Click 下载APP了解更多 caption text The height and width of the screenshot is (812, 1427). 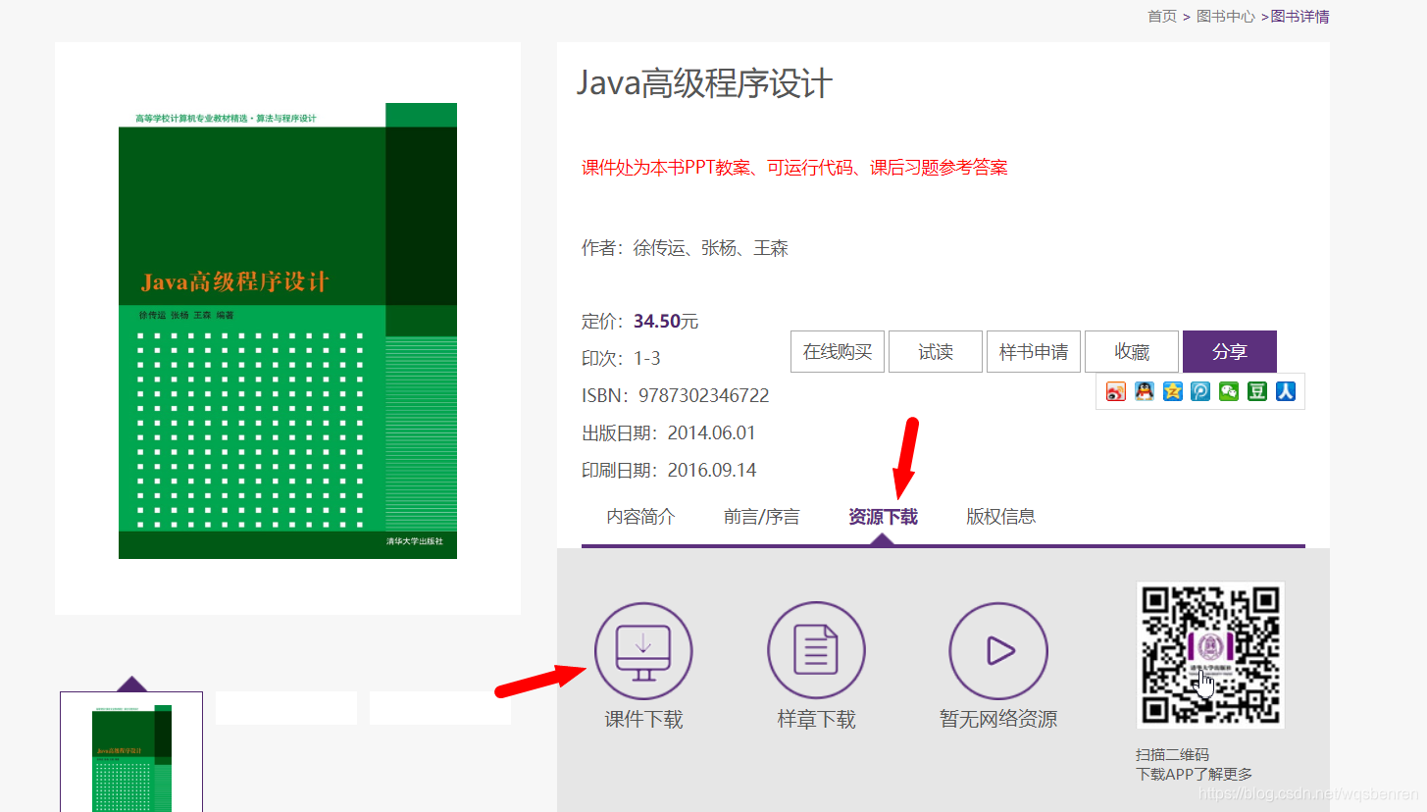tap(1194, 774)
